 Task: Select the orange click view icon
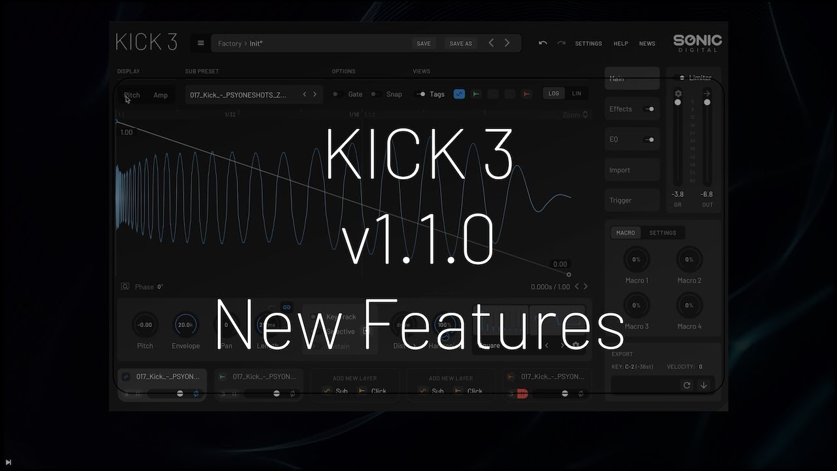pyautogui.click(x=527, y=94)
